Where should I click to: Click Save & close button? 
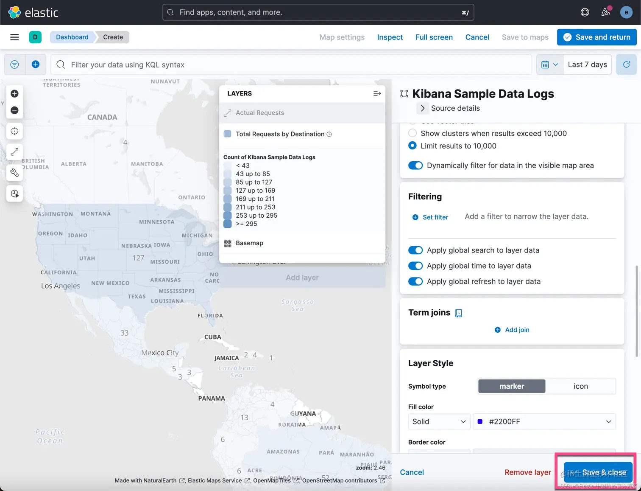click(598, 472)
